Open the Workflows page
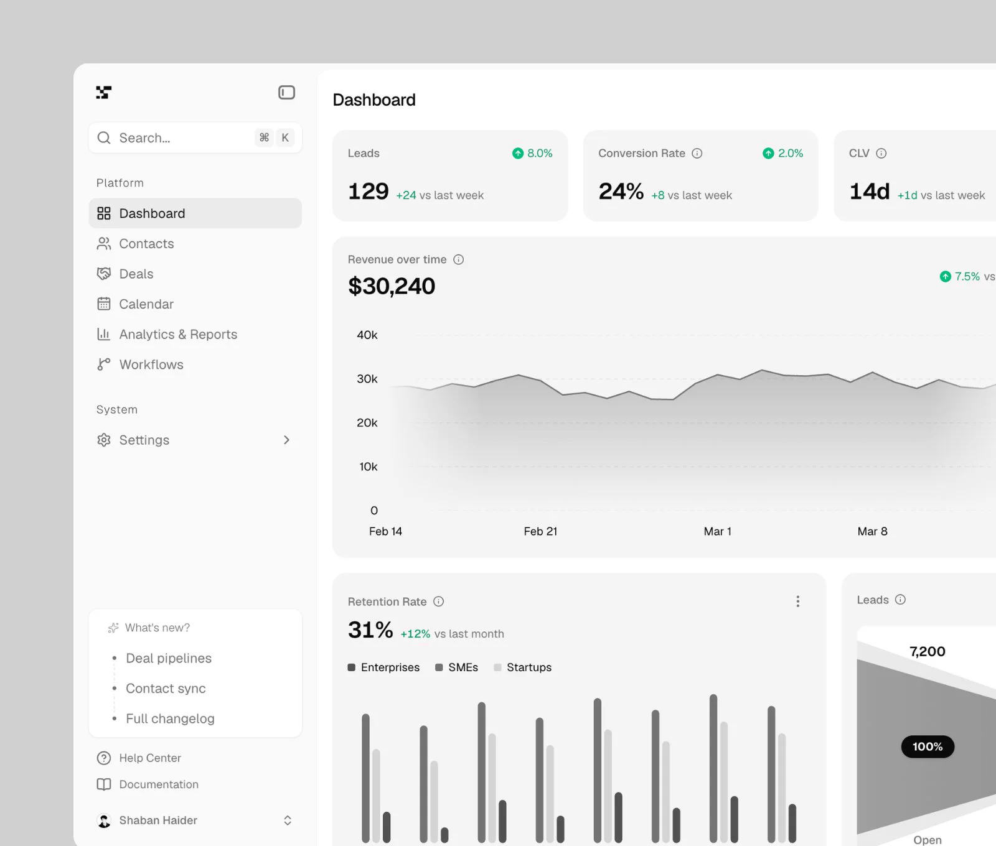Image resolution: width=996 pixels, height=846 pixels. point(195,365)
